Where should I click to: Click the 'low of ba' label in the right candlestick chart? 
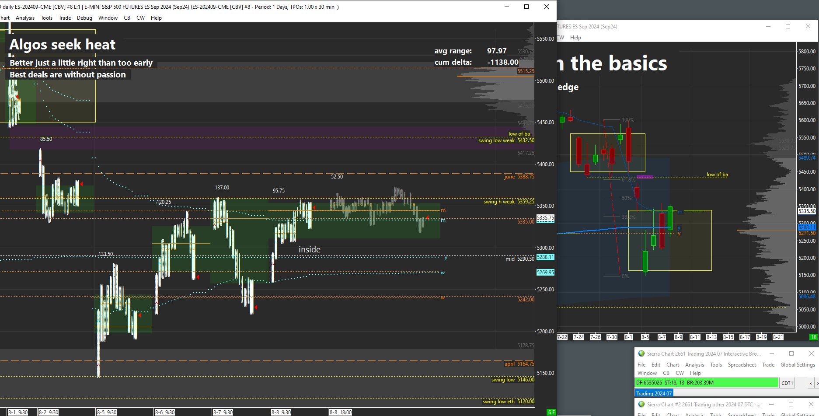(x=717, y=175)
